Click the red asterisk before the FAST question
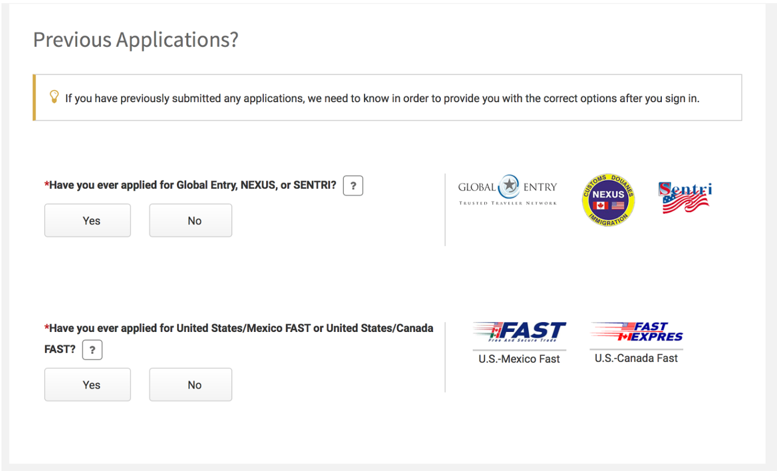The height and width of the screenshot is (471, 777). click(47, 328)
